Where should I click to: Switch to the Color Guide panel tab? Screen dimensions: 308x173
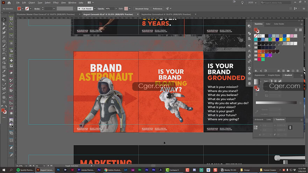(279, 24)
